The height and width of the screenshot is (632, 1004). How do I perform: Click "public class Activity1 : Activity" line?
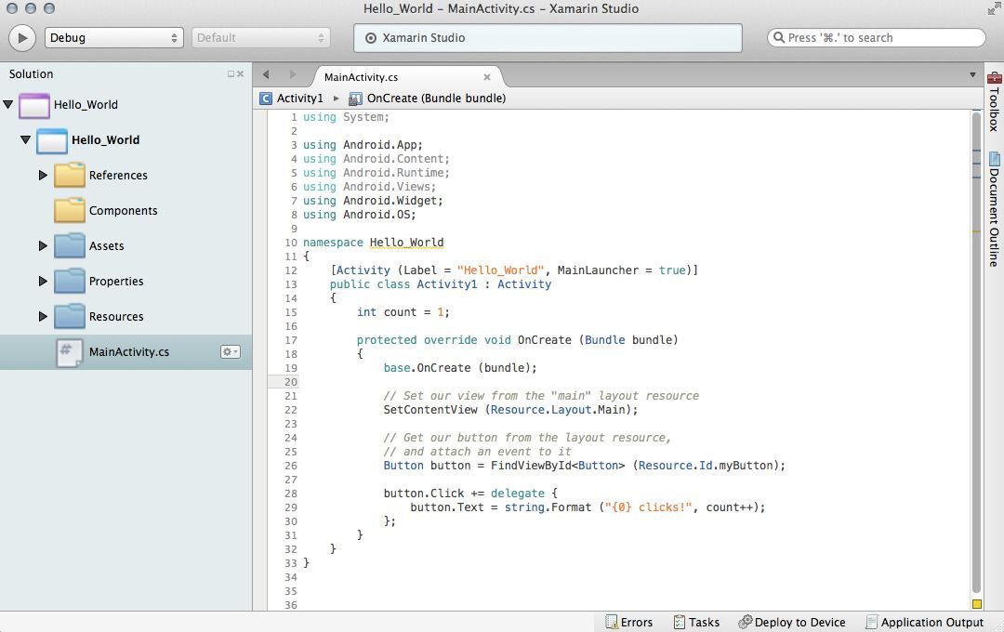tap(441, 284)
